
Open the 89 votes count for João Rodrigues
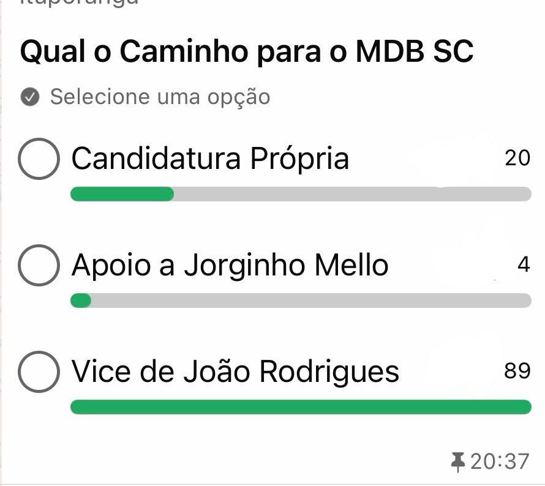[517, 370]
